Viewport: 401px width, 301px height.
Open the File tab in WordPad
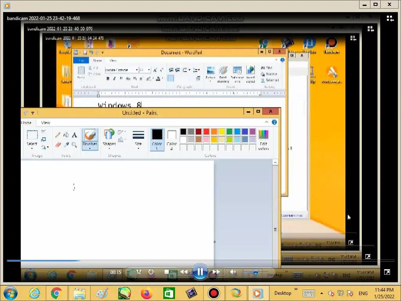81,60
